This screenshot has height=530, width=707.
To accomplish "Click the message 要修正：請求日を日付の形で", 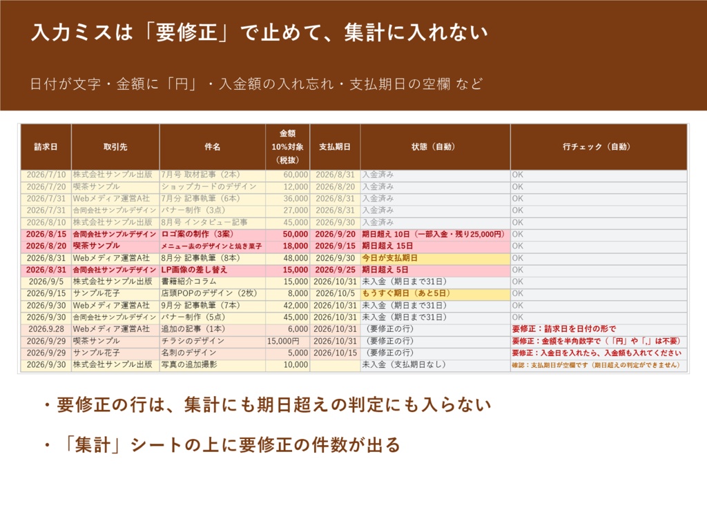I will point(599,329).
